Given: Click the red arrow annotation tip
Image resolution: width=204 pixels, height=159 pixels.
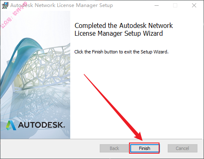Looking at the screenshot, I should (x=141, y=139).
